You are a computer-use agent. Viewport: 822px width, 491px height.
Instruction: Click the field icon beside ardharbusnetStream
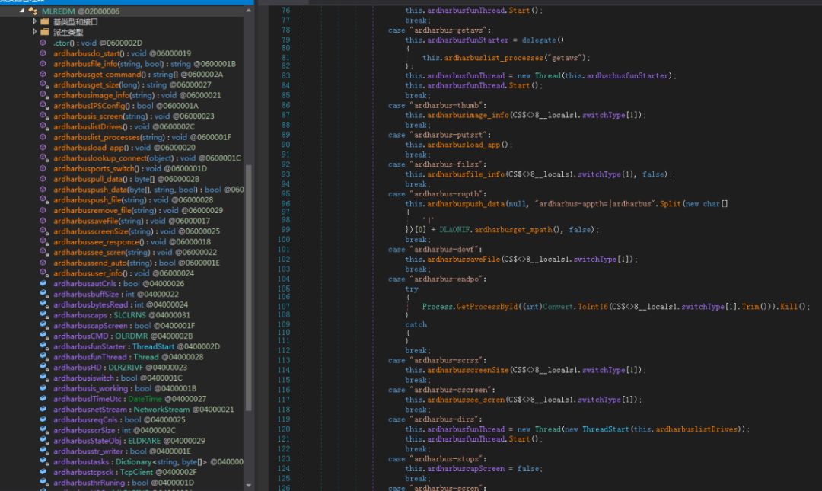tap(43, 410)
